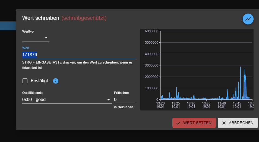
Task: Click the history chart plot area
Action: click(x=206, y=65)
